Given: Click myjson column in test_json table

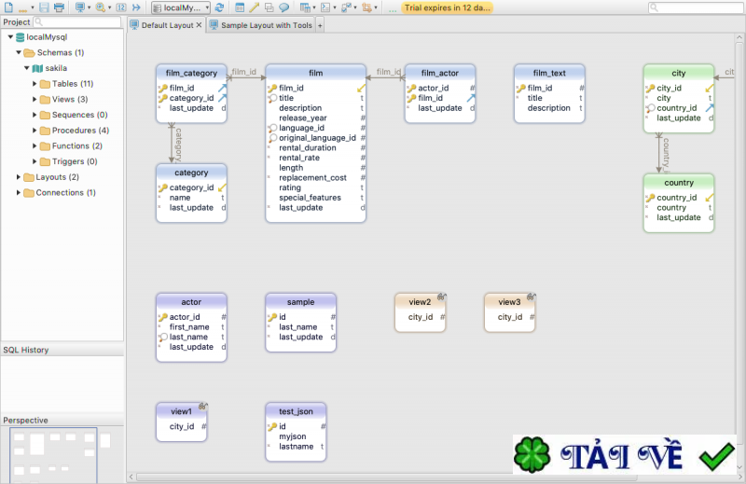Looking at the screenshot, I should pos(292,436).
